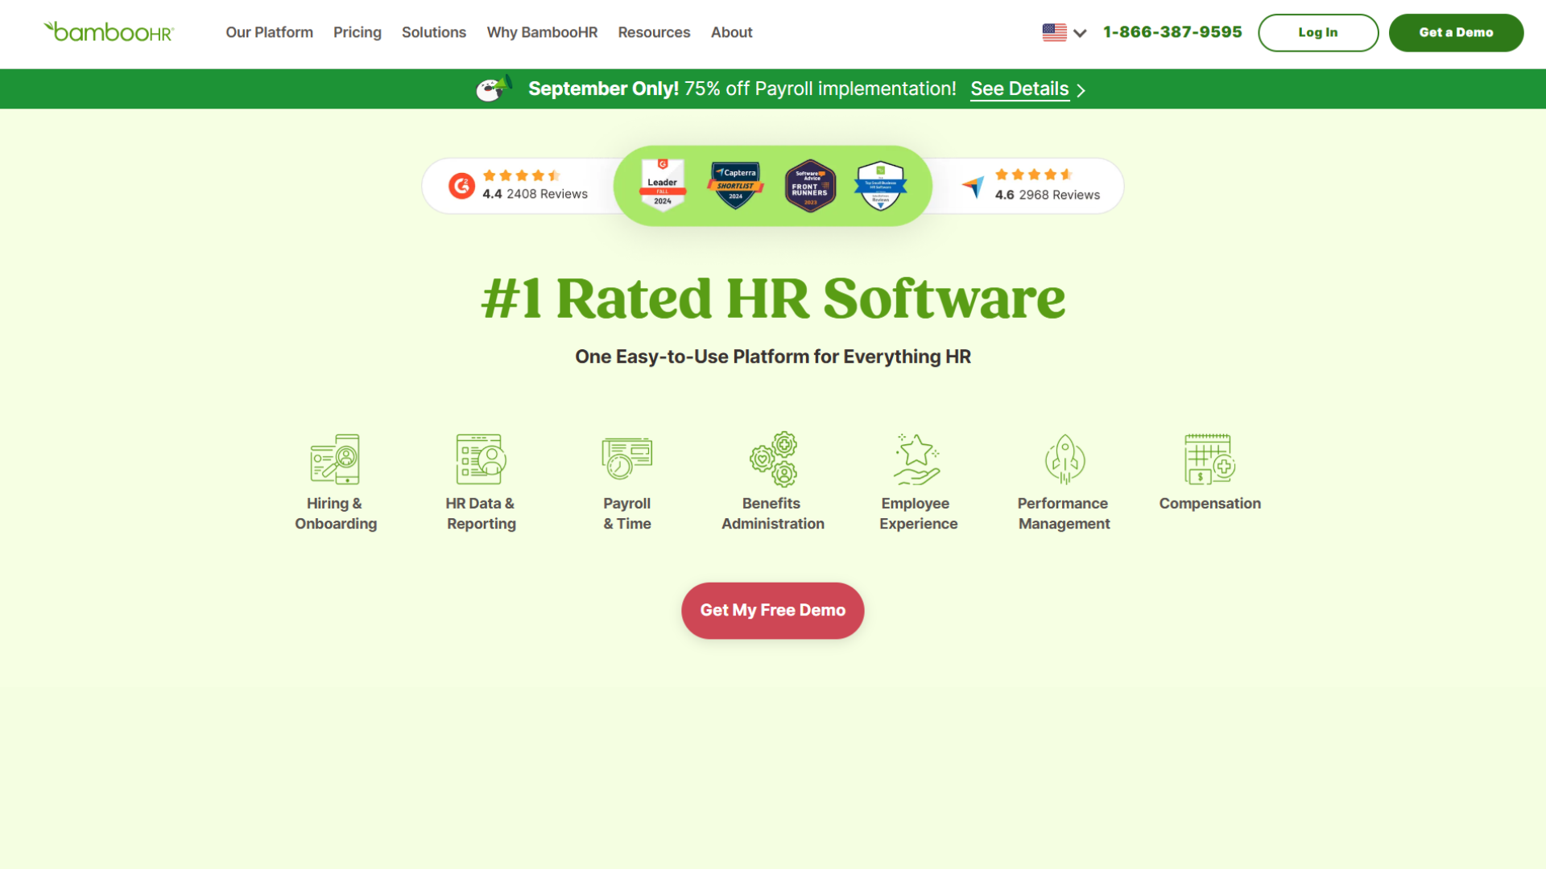Open the Employee Experience label

[x=918, y=513]
